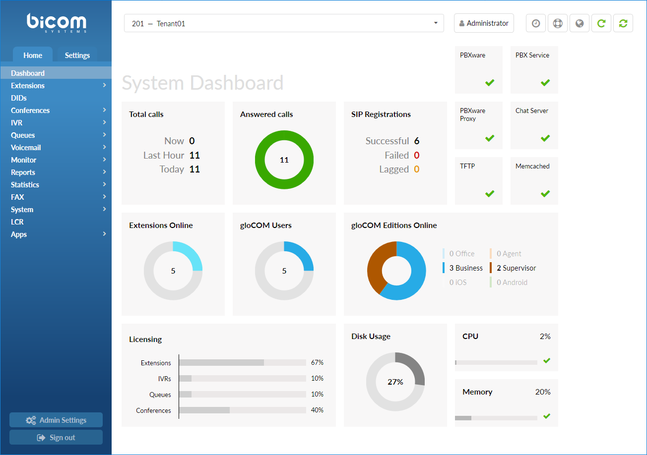Switch to the Home tab

pyautogui.click(x=33, y=55)
